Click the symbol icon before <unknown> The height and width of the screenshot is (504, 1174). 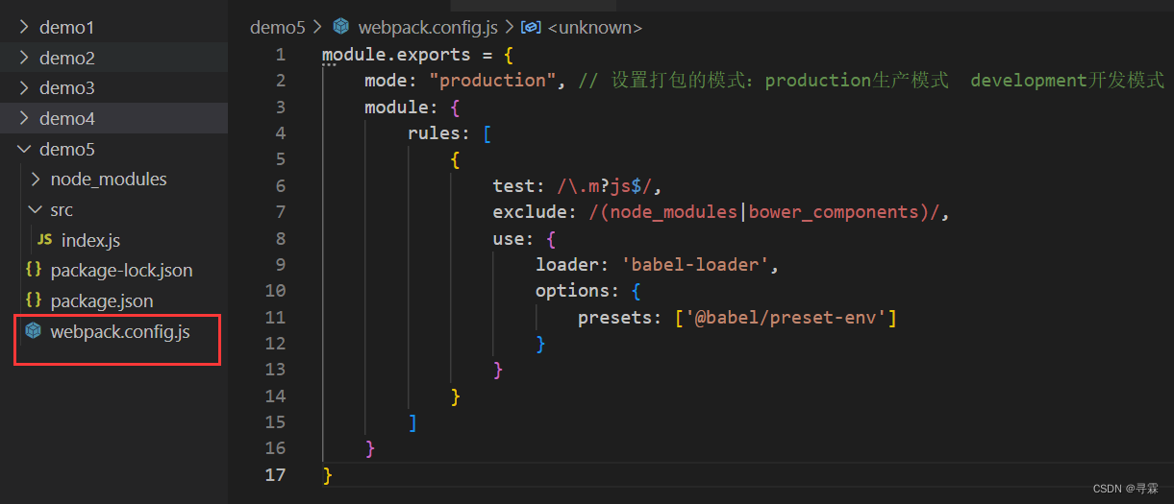pyautogui.click(x=532, y=28)
